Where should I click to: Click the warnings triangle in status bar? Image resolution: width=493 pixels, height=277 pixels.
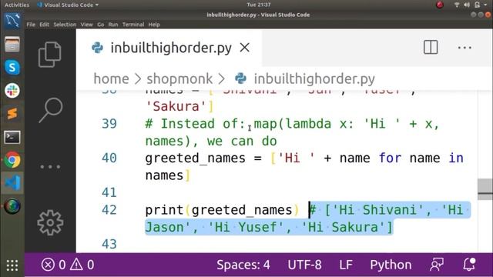pos(76,265)
